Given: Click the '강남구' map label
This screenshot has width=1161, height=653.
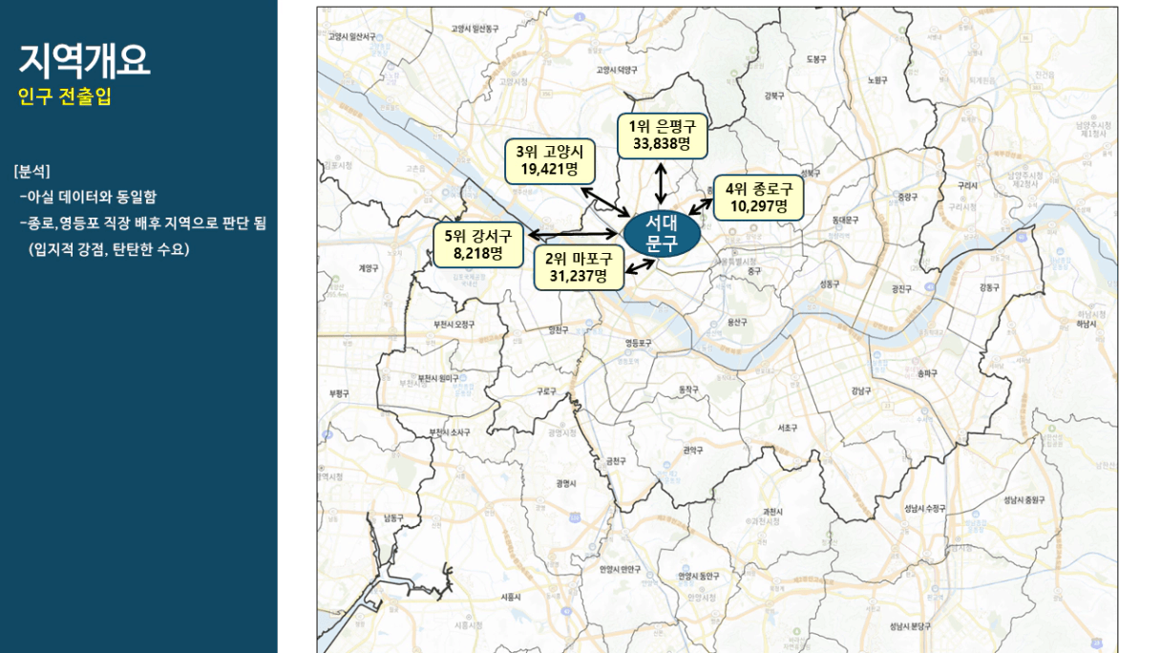Looking at the screenshot, I should click(862, 390).
